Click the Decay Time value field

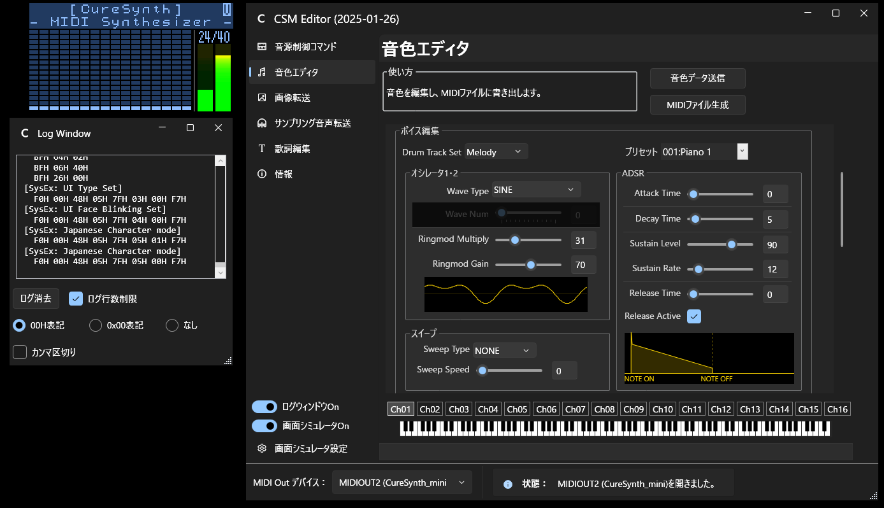click(775, 220)
